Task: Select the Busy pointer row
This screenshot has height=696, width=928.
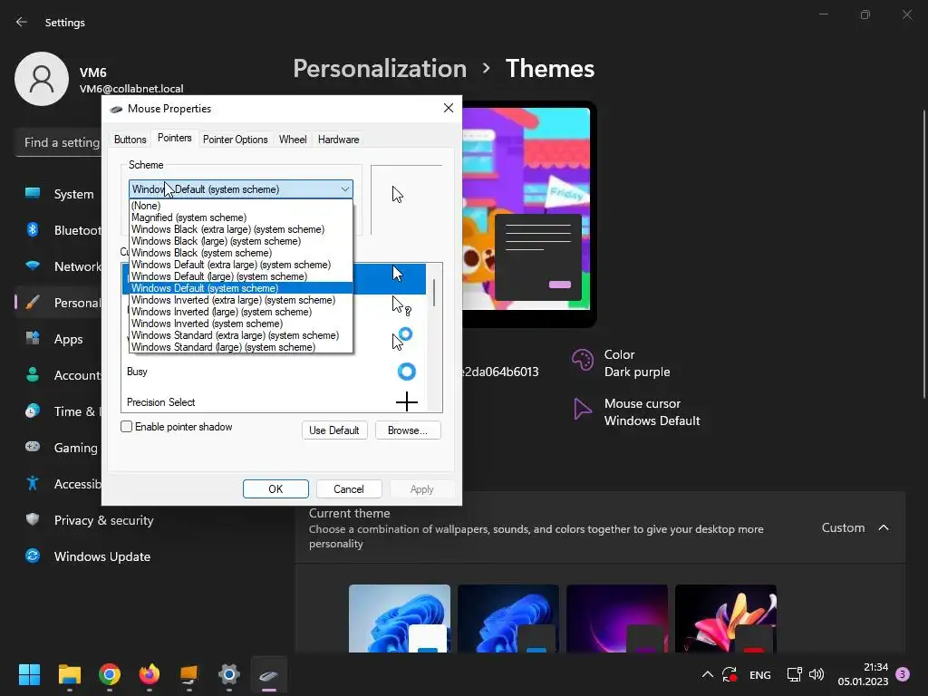Action: (274, 372)
